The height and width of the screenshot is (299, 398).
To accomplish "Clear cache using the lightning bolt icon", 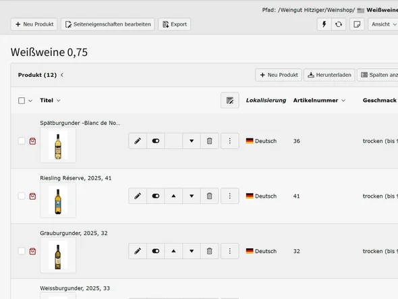I will click(324, 24).
